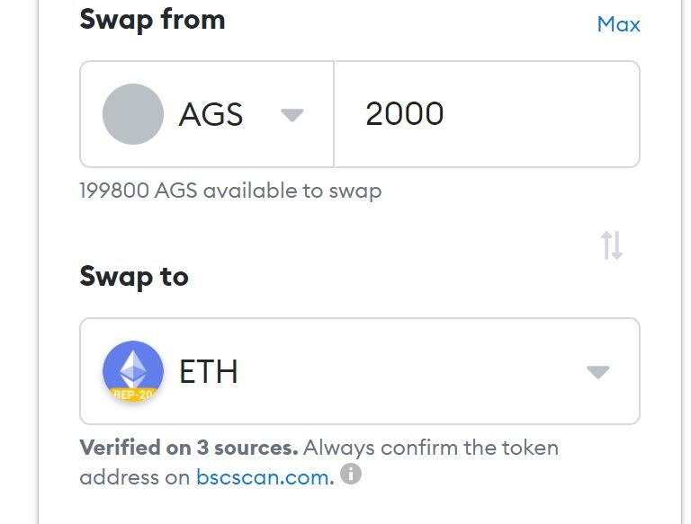Screen dimensions: 691x524
Task: Expand the AGS token dropdown arrow
Action: [292, 115]
